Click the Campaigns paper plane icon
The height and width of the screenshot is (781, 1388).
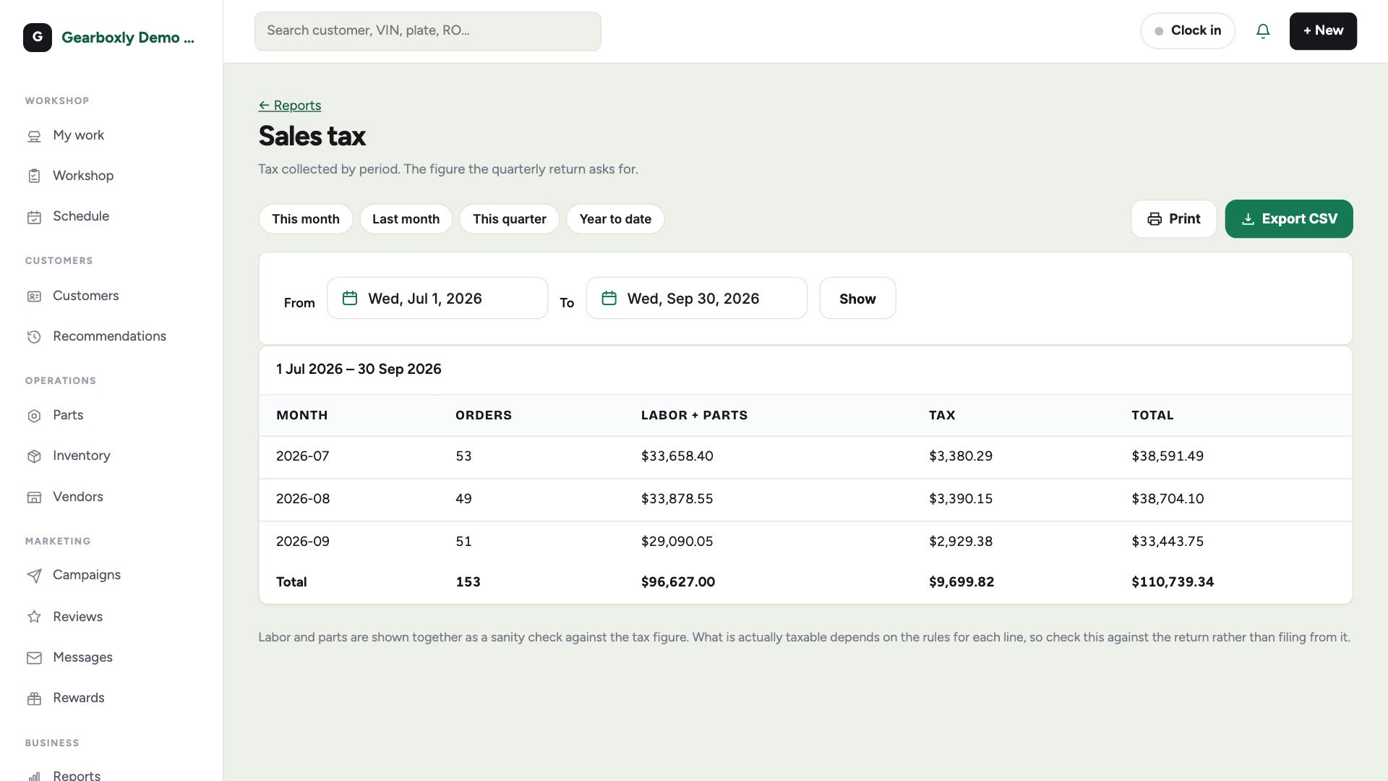click(34, 576)
